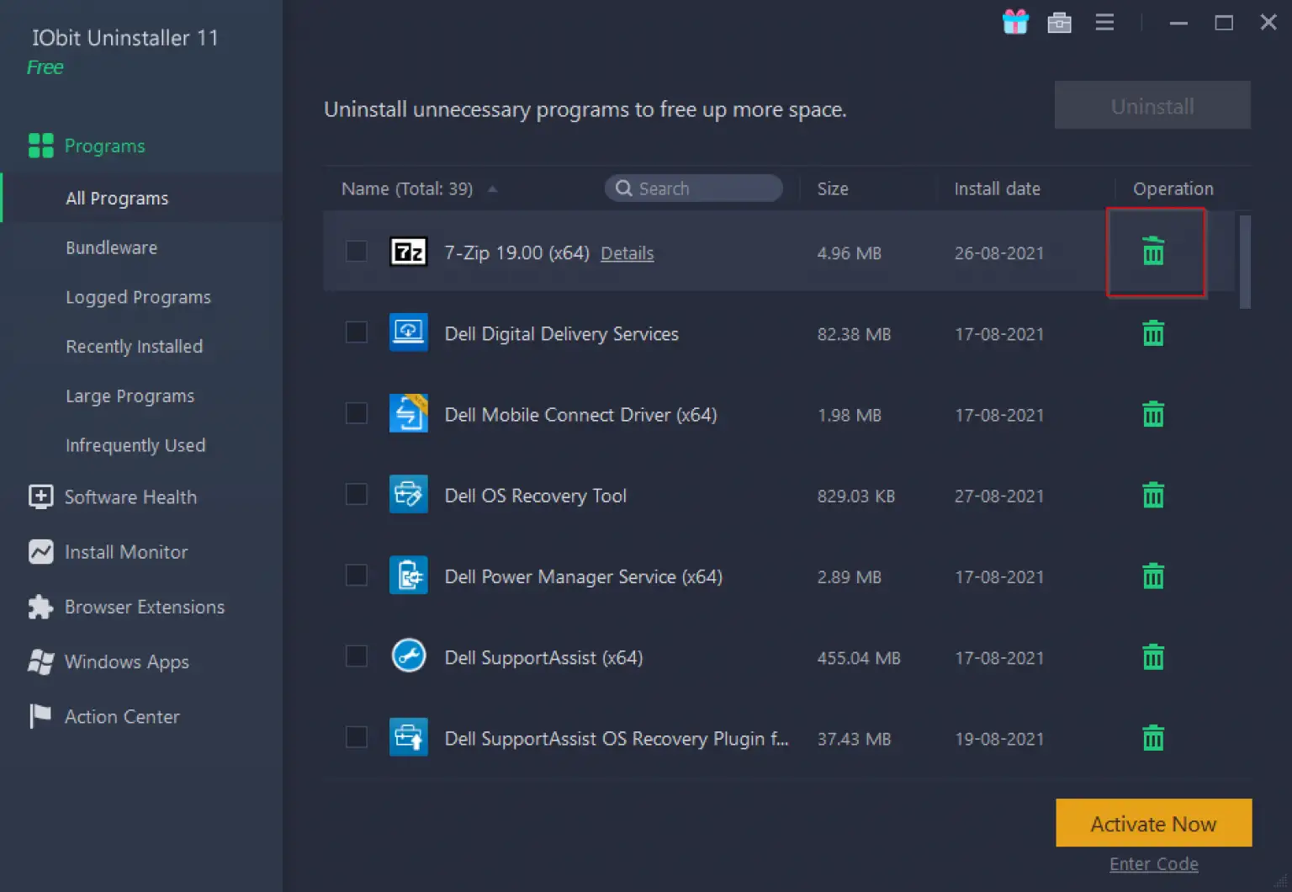Click trash icon for Dell Power Manager Service
Image resolution: width=1292 pixels, height=892 pixels.
pos(1153,576)
